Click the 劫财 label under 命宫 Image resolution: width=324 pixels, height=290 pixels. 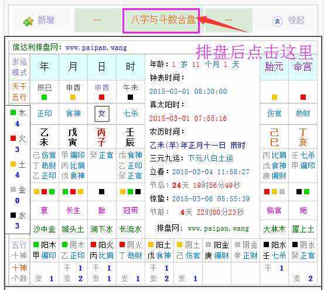pyautogui.click(x=303, y=114)
